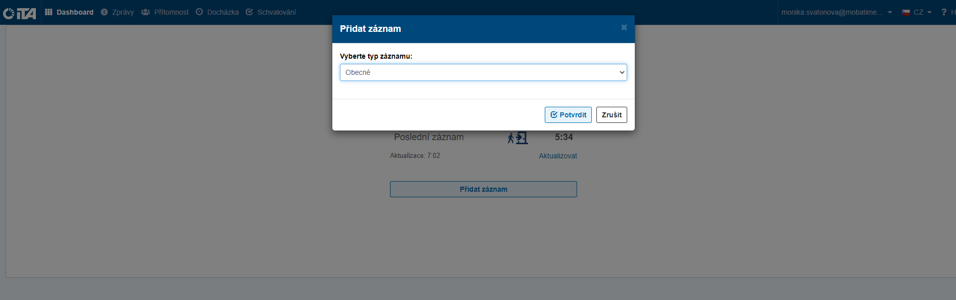Click the Aktualizovat link
This screenshot has width=956, height=300.
click(x=557, y=156)
